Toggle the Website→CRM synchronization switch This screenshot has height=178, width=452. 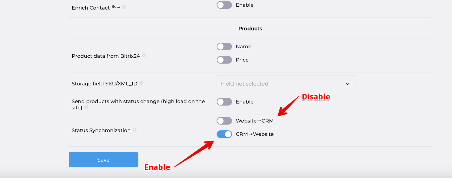click(x=224, y=121)
